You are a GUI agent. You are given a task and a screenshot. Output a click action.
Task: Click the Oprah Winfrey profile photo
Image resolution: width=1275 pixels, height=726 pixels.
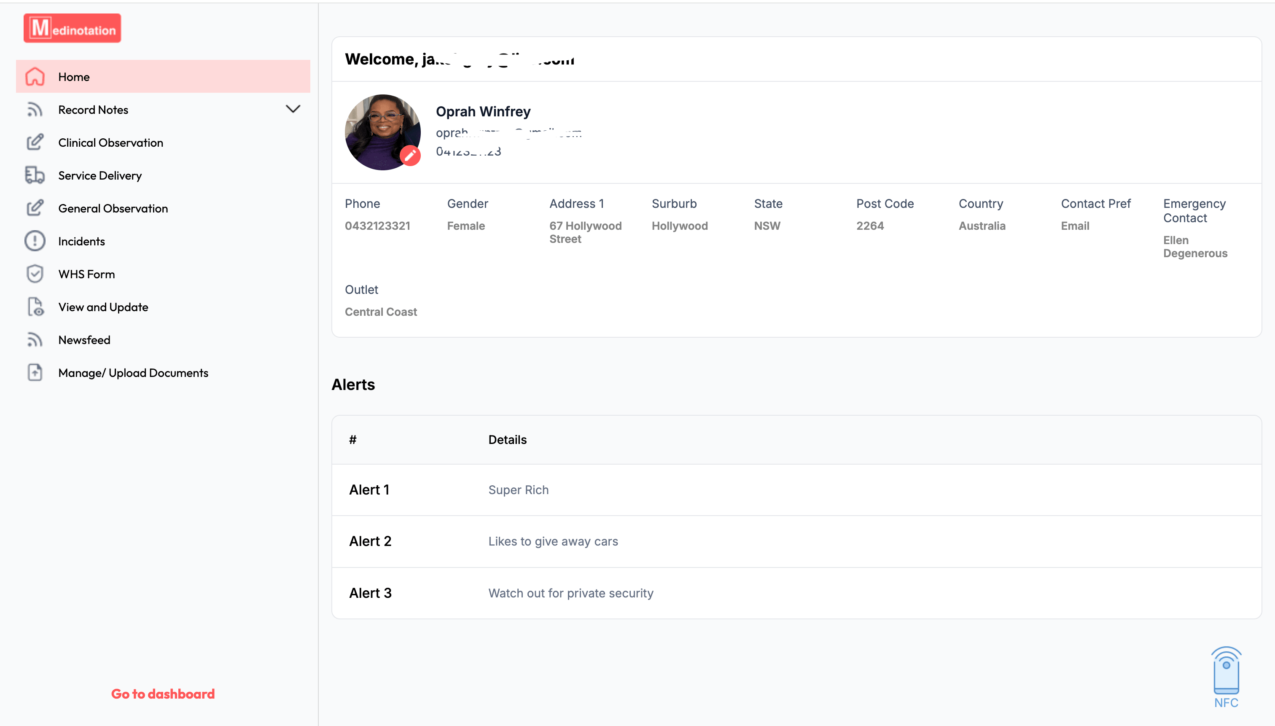382,132
